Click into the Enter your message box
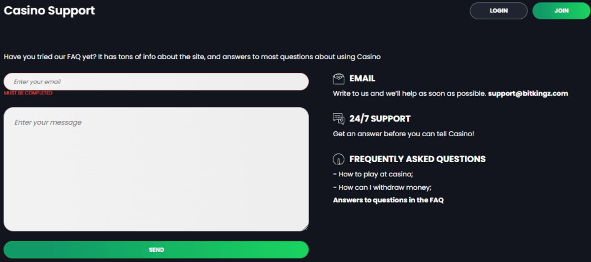591x262 pixels. [x=156, y=169]
